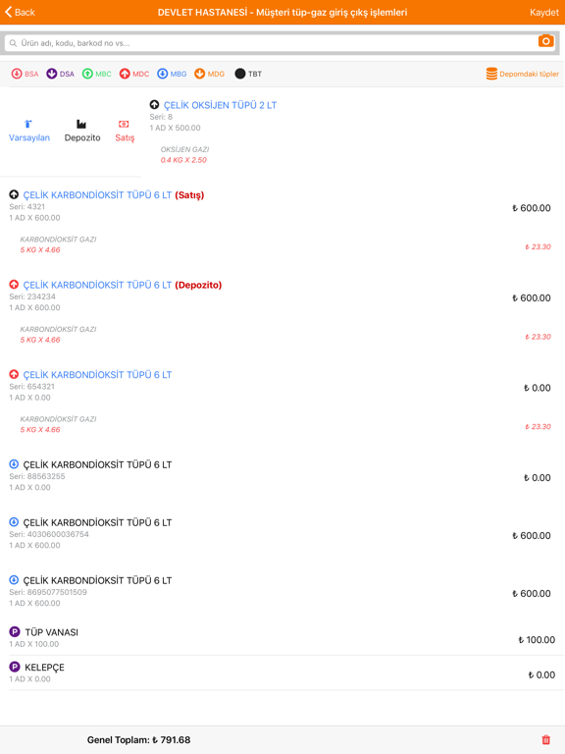Open the KARBONDİOKSİT TÜPÜ (Depozito) item
This screenshot has width=565, height=754.
point(123,285)
